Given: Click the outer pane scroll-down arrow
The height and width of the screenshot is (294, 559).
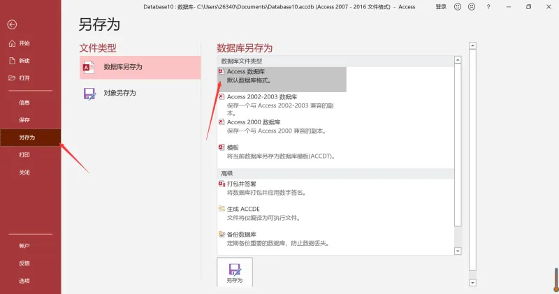Looking at the screenshot, I should click(x=472, y=283).
